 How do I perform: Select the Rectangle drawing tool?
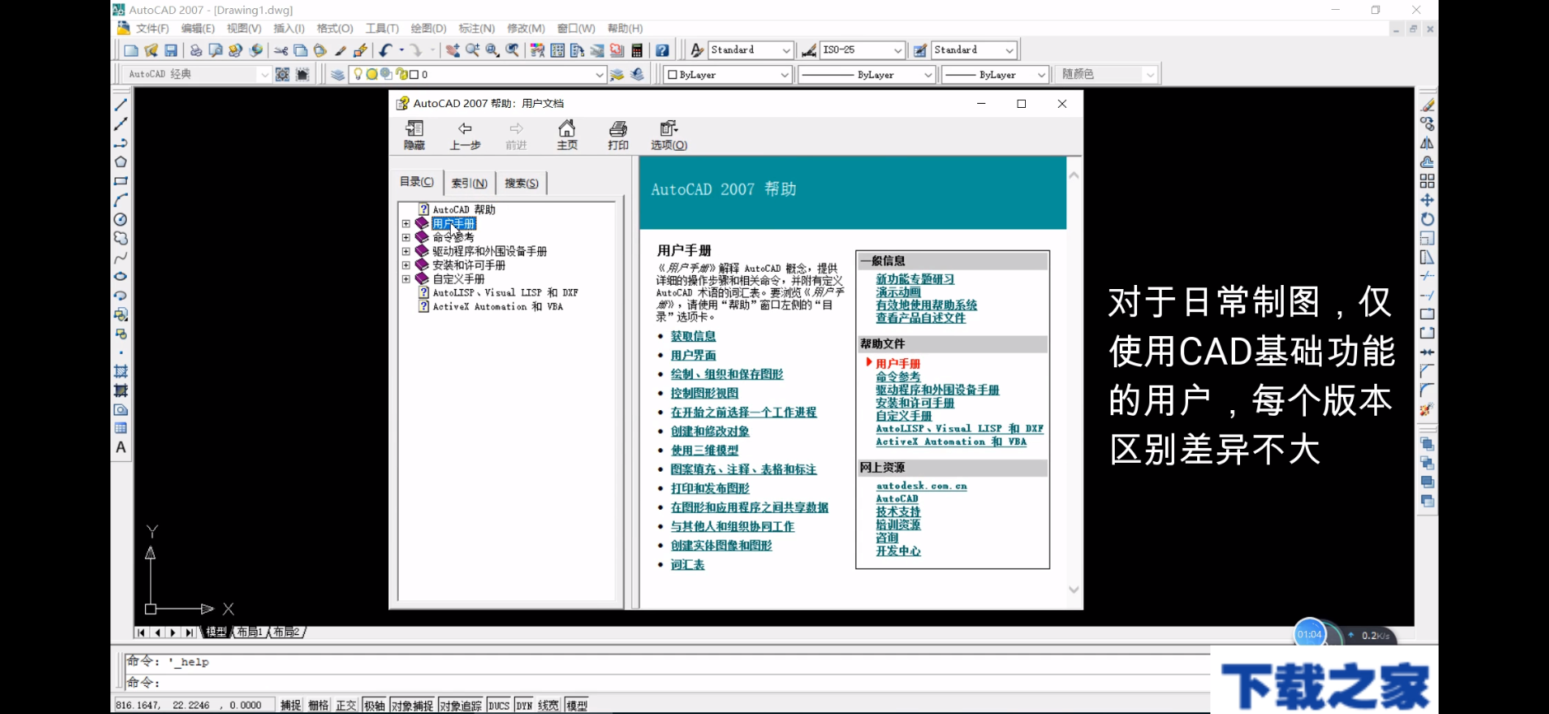tap(120, 181)
